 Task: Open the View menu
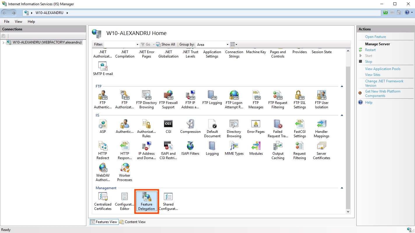click(x=18, y=22)
